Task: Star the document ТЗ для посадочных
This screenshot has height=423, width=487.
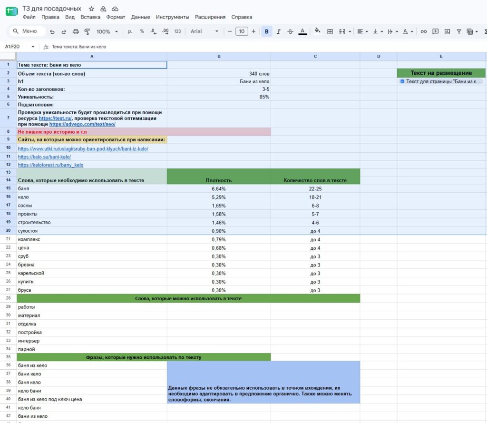Action: (x=91, y=9)
